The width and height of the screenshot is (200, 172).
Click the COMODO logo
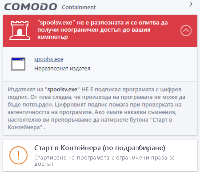[31, 7]
